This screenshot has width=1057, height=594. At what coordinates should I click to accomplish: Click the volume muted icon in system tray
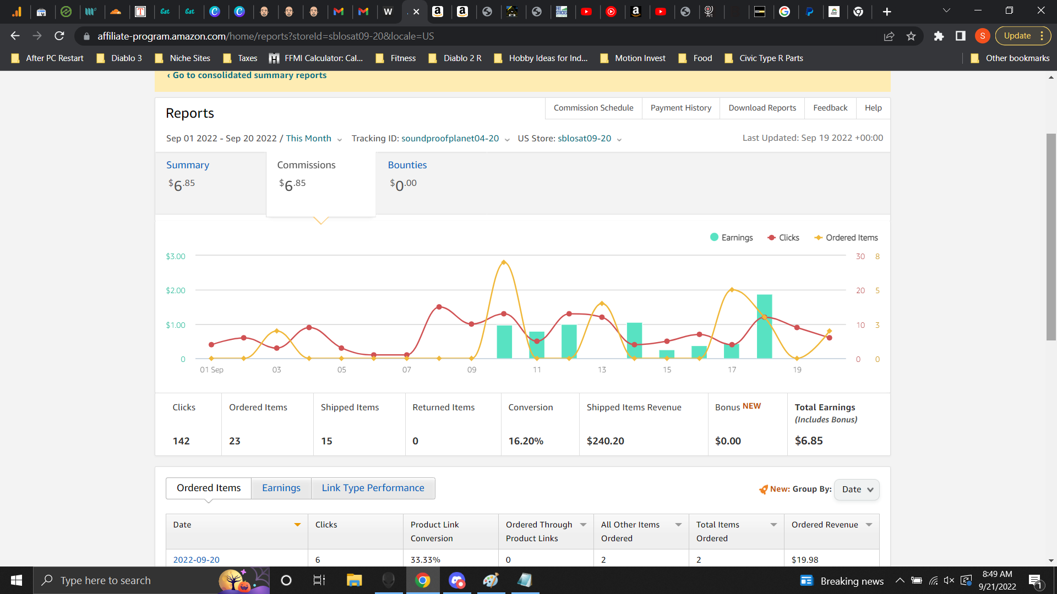[949, 580]
